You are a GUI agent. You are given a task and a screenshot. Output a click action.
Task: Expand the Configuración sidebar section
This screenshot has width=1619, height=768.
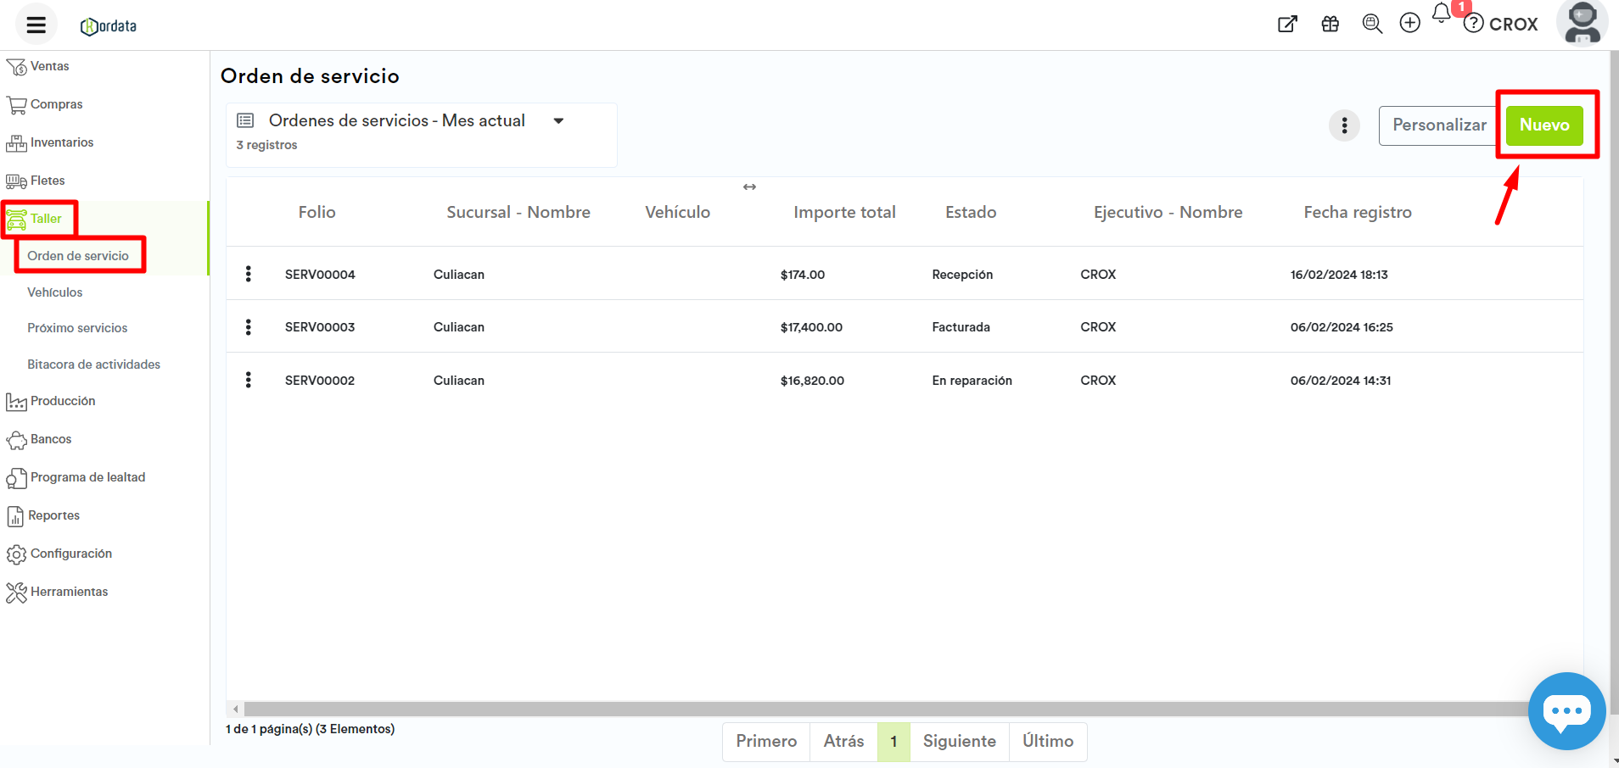70,554
